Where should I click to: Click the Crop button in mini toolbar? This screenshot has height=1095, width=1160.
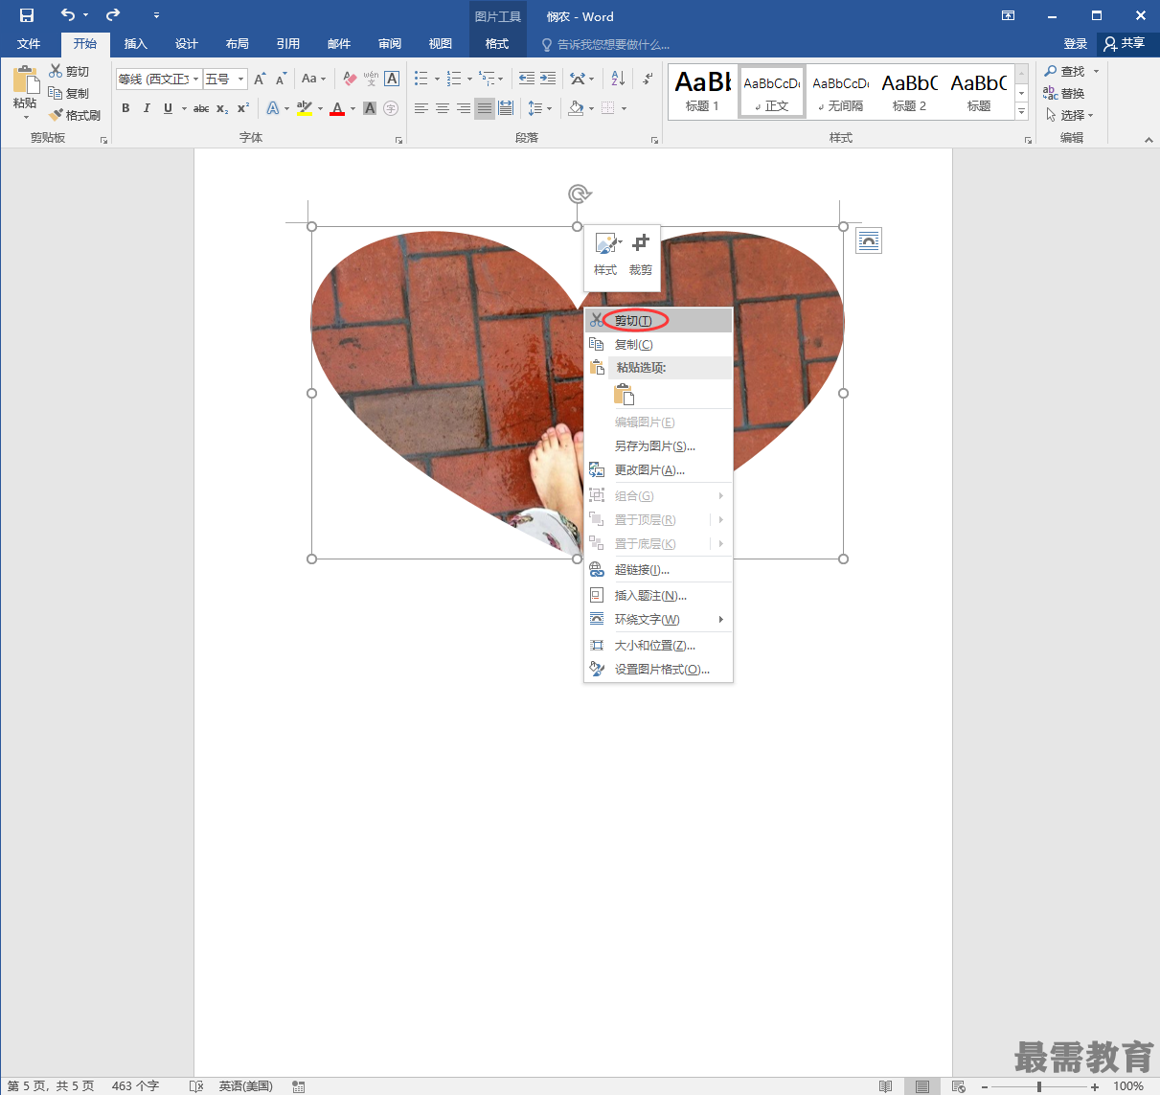tap(641, 254)
